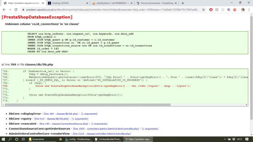Open Chrome icon on the taskbar
The width and height of the screenshot is (253, 142).
[60, 139]
